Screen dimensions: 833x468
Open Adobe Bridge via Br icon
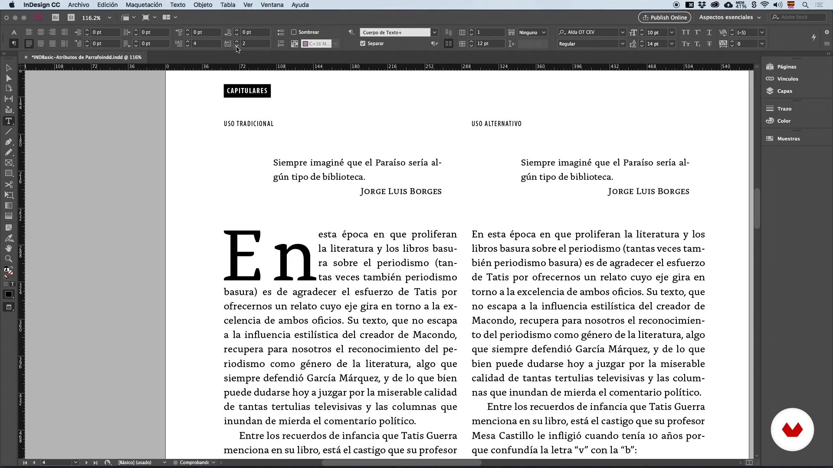[56, 17]
